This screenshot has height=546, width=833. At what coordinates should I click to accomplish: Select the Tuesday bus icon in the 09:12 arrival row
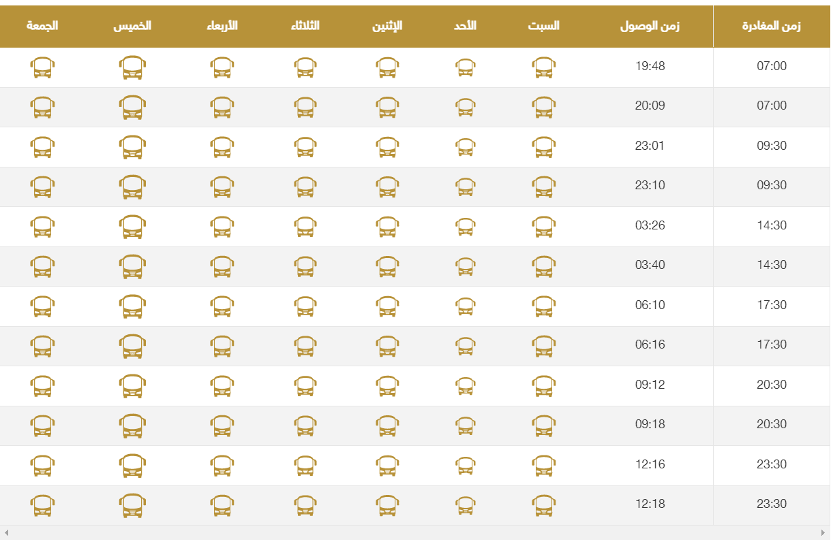(305, 386)
